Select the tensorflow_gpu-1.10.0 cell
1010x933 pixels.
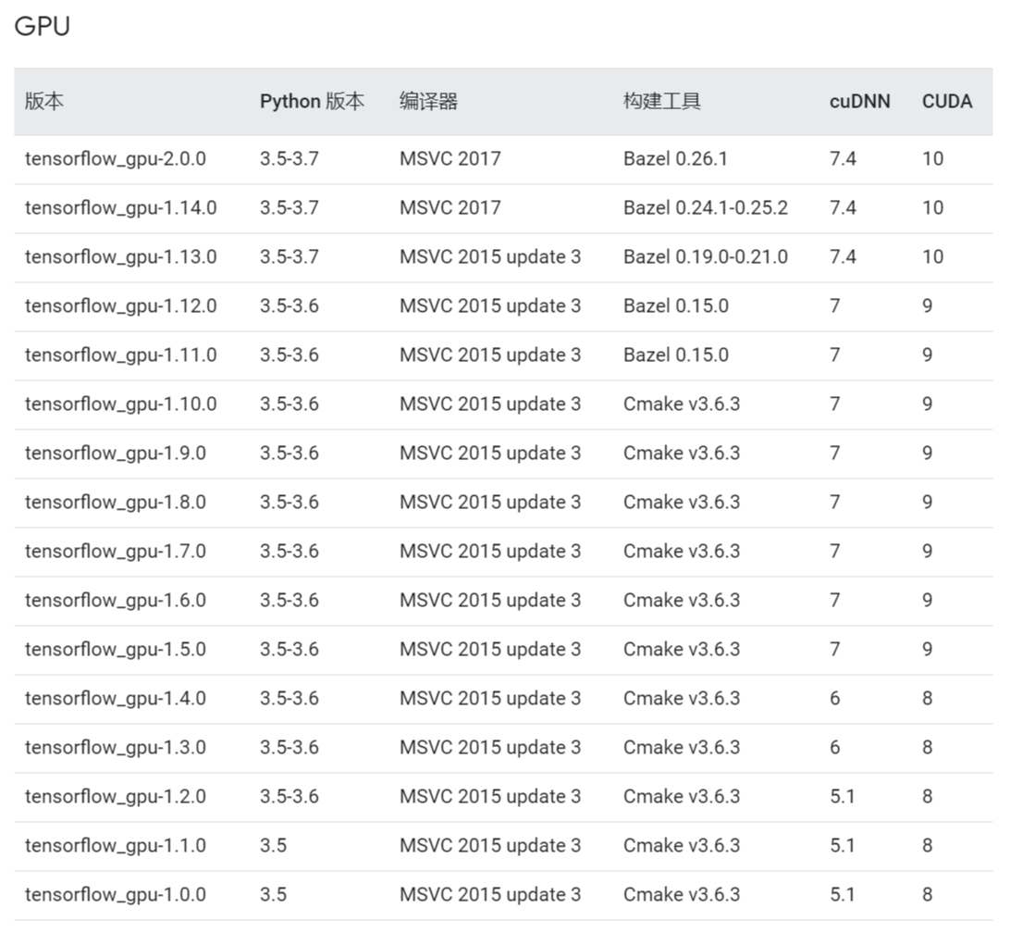click(x=121, y=404)
